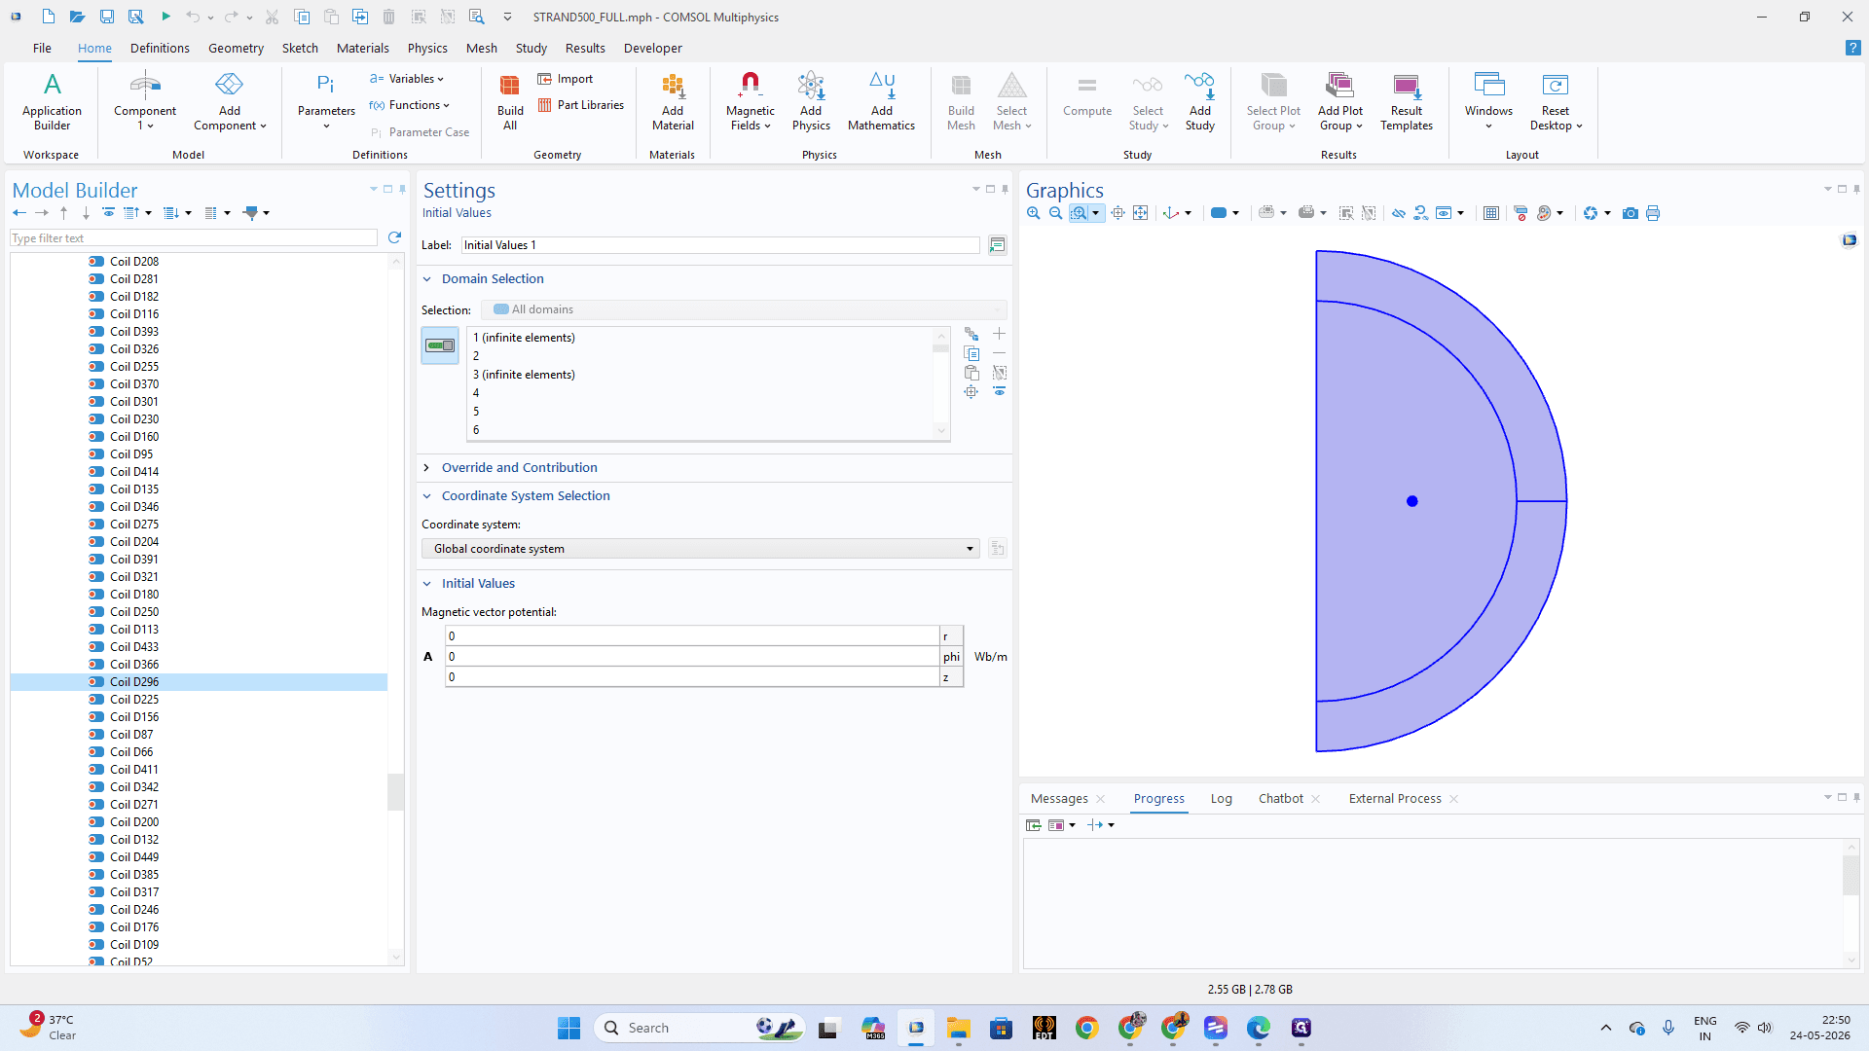Image resolution: width=1869 pixels, height=1051 pixels.
Task: Click new file icon in title bar
Action: pos(48,17)
